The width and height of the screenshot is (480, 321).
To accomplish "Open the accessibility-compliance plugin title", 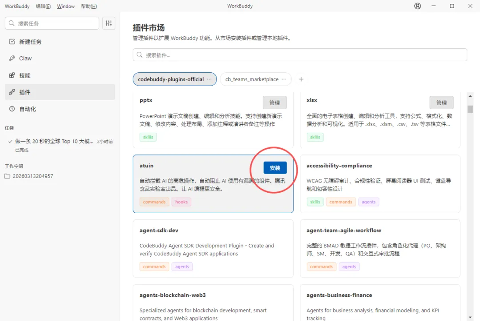I will click(339, 166).
